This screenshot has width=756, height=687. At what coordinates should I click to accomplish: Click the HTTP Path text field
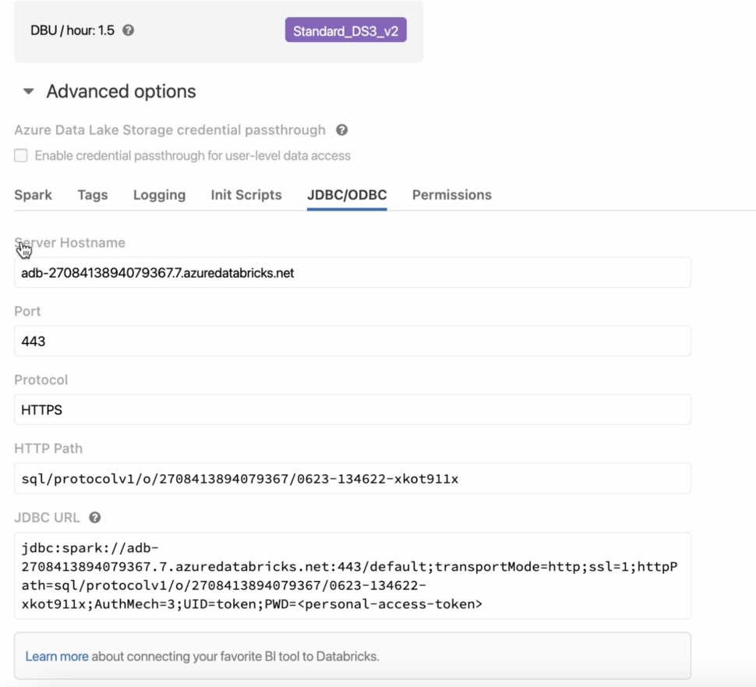(x=352, y=479)
